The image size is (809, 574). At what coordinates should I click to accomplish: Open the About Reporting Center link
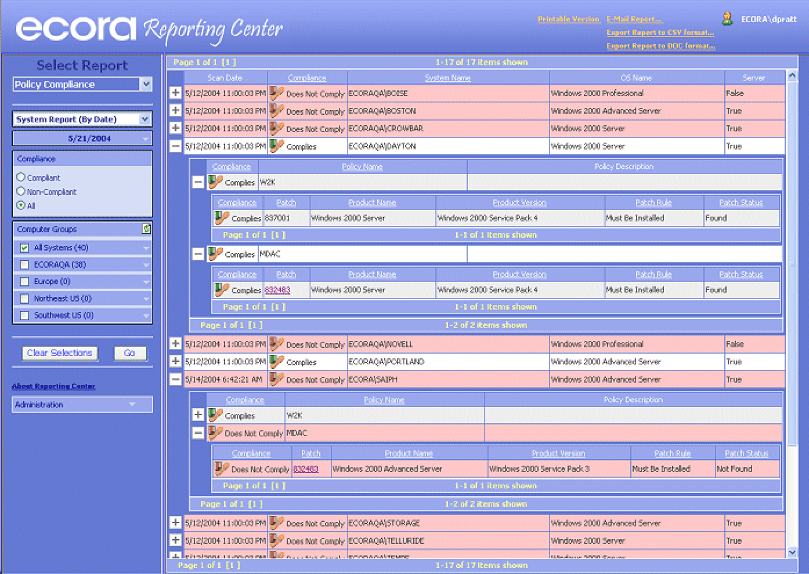[x=53, y=386]
